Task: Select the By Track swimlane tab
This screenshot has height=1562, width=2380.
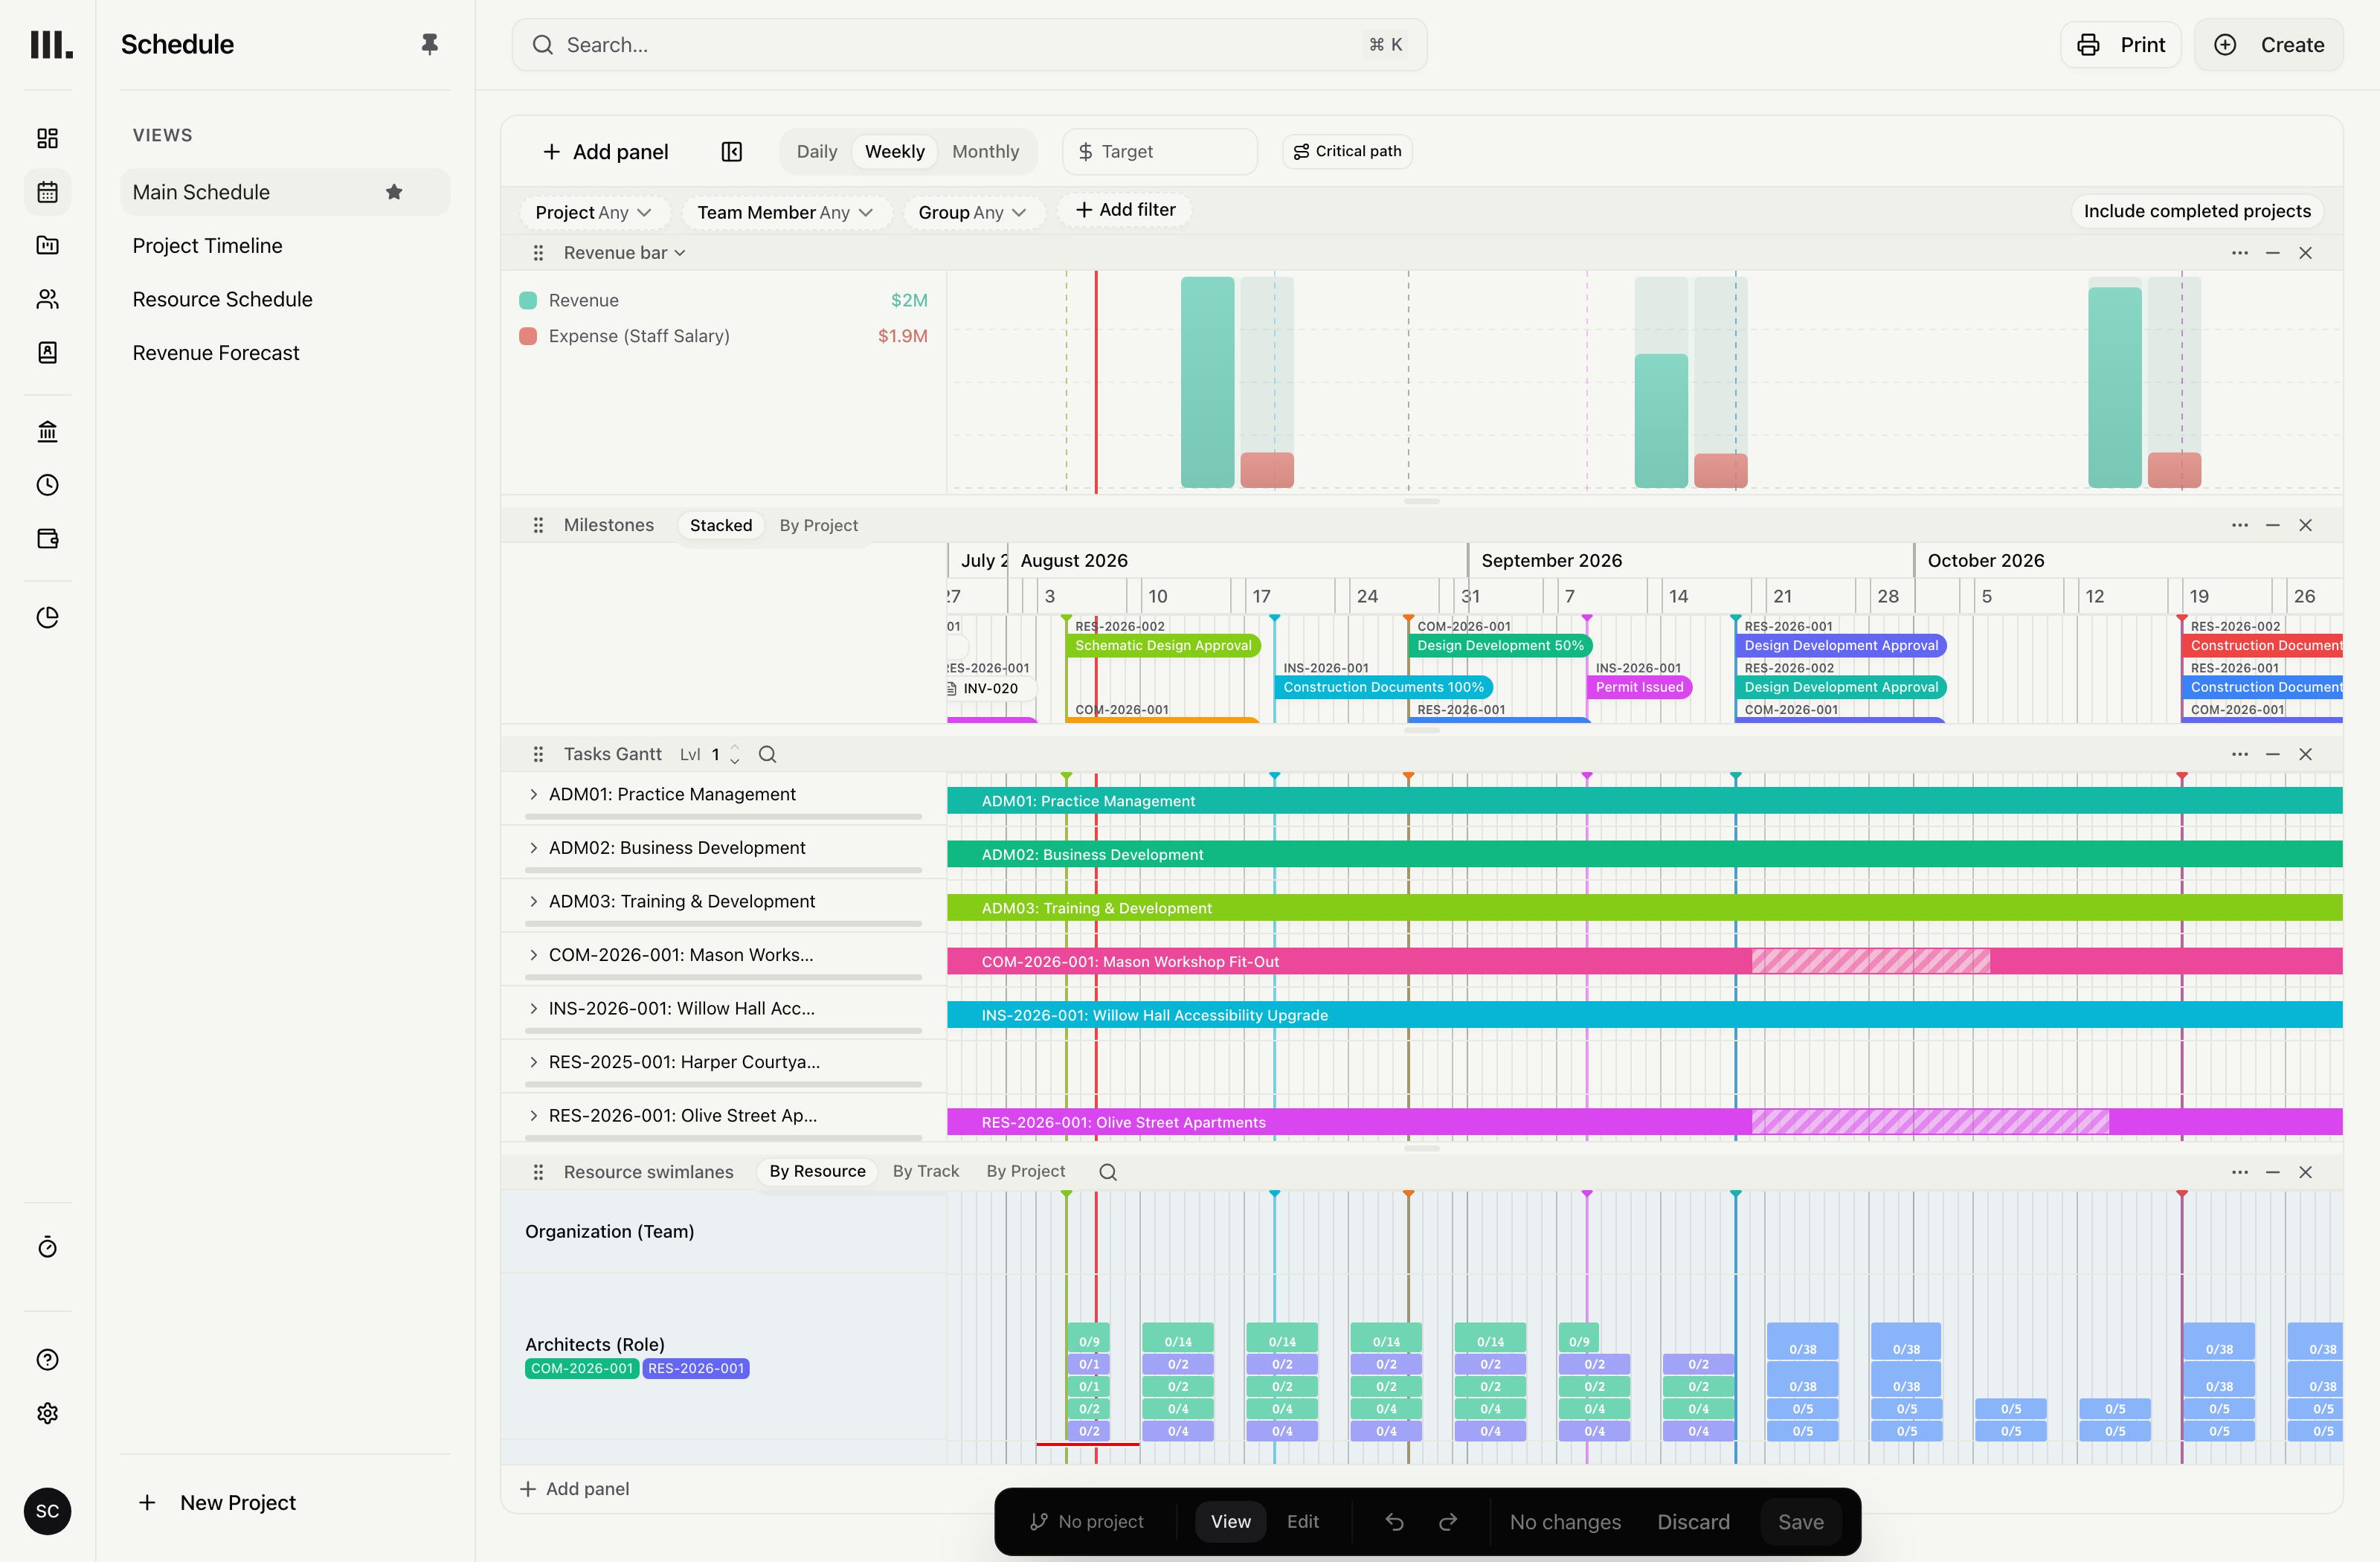Action: tap(925, 1171)
